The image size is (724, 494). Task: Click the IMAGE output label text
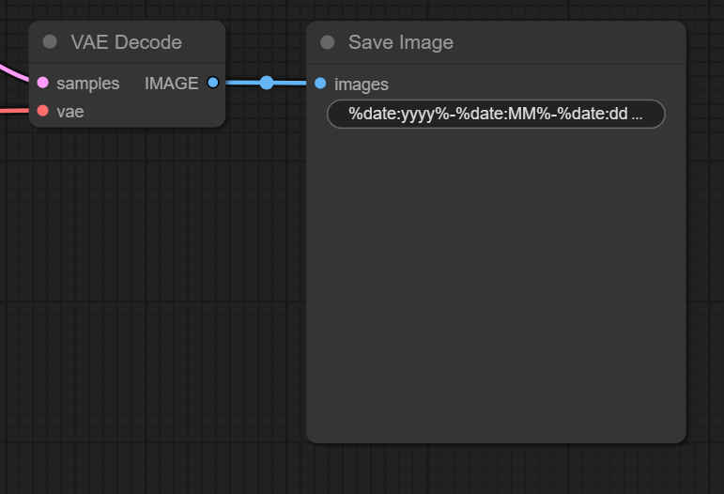coord(171,84)
